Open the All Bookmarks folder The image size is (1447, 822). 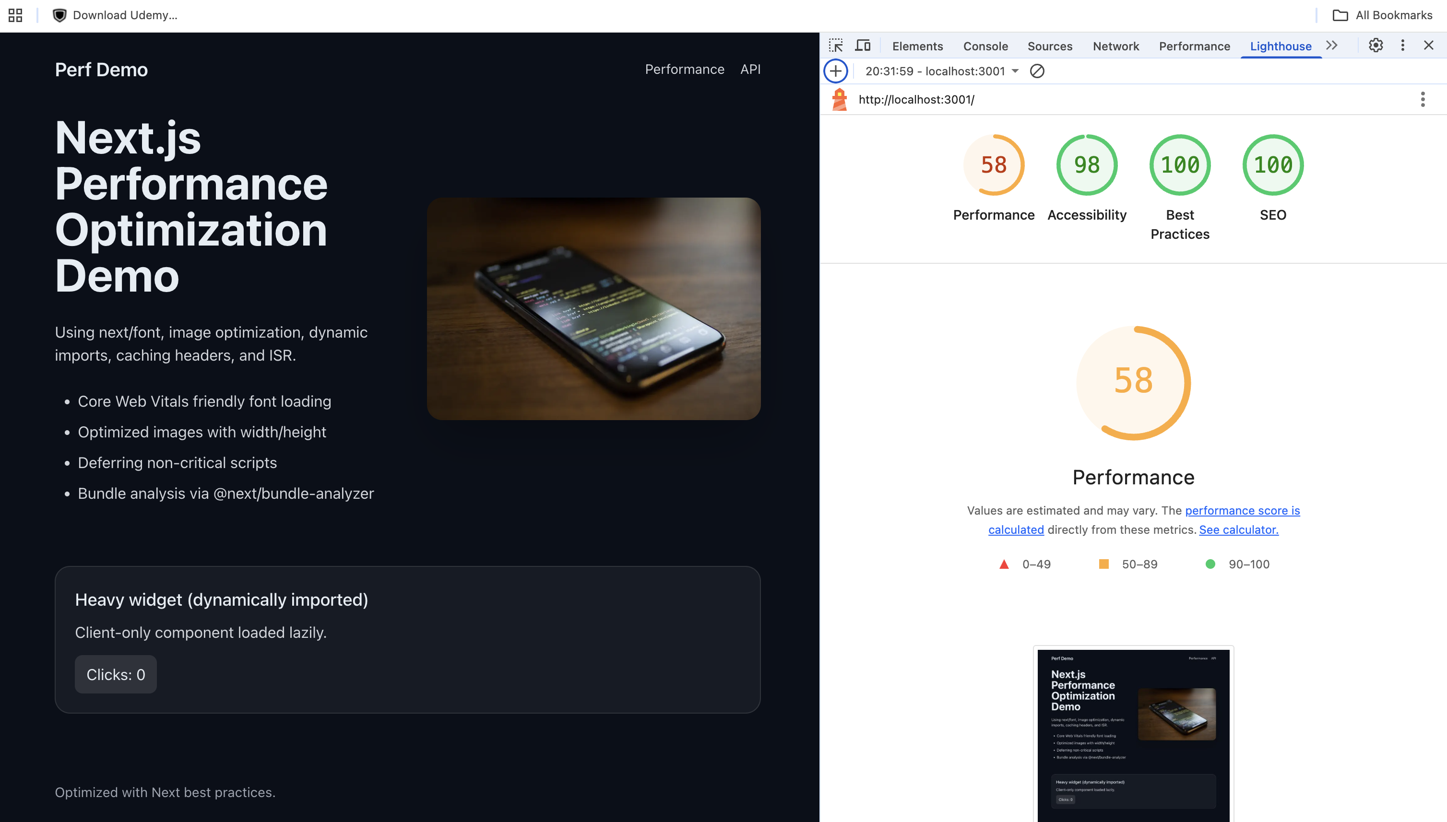pos(1383,15)
